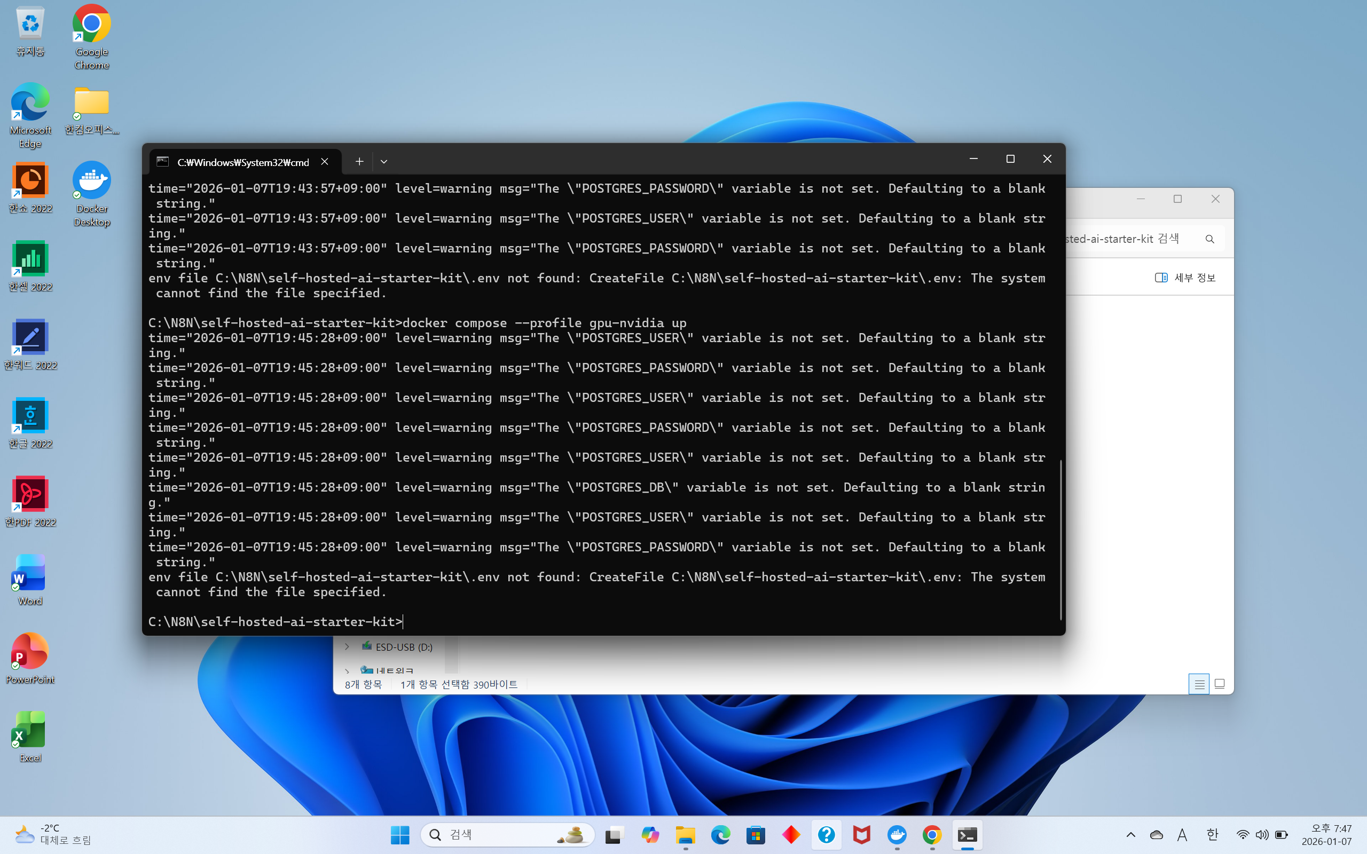The width and height of the screenshot is (1367, 854).
Task: Select the C:\Windows\System32\cmd tab
Action: point(243,162)
